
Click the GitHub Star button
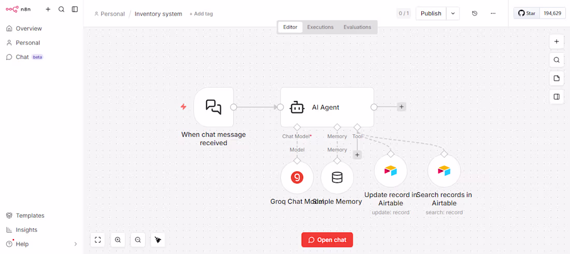pyautogui.click(x=527, y=13)
